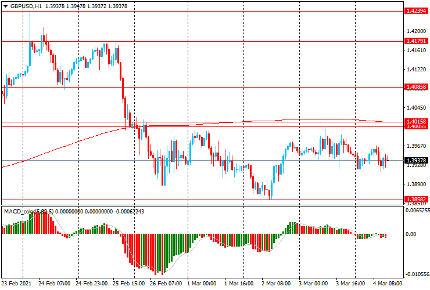Select the 1.40158 price level label

click(x=416, y=121)
